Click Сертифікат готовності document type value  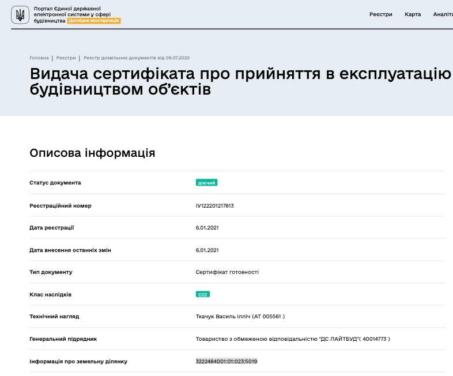(x=227, y=272)
